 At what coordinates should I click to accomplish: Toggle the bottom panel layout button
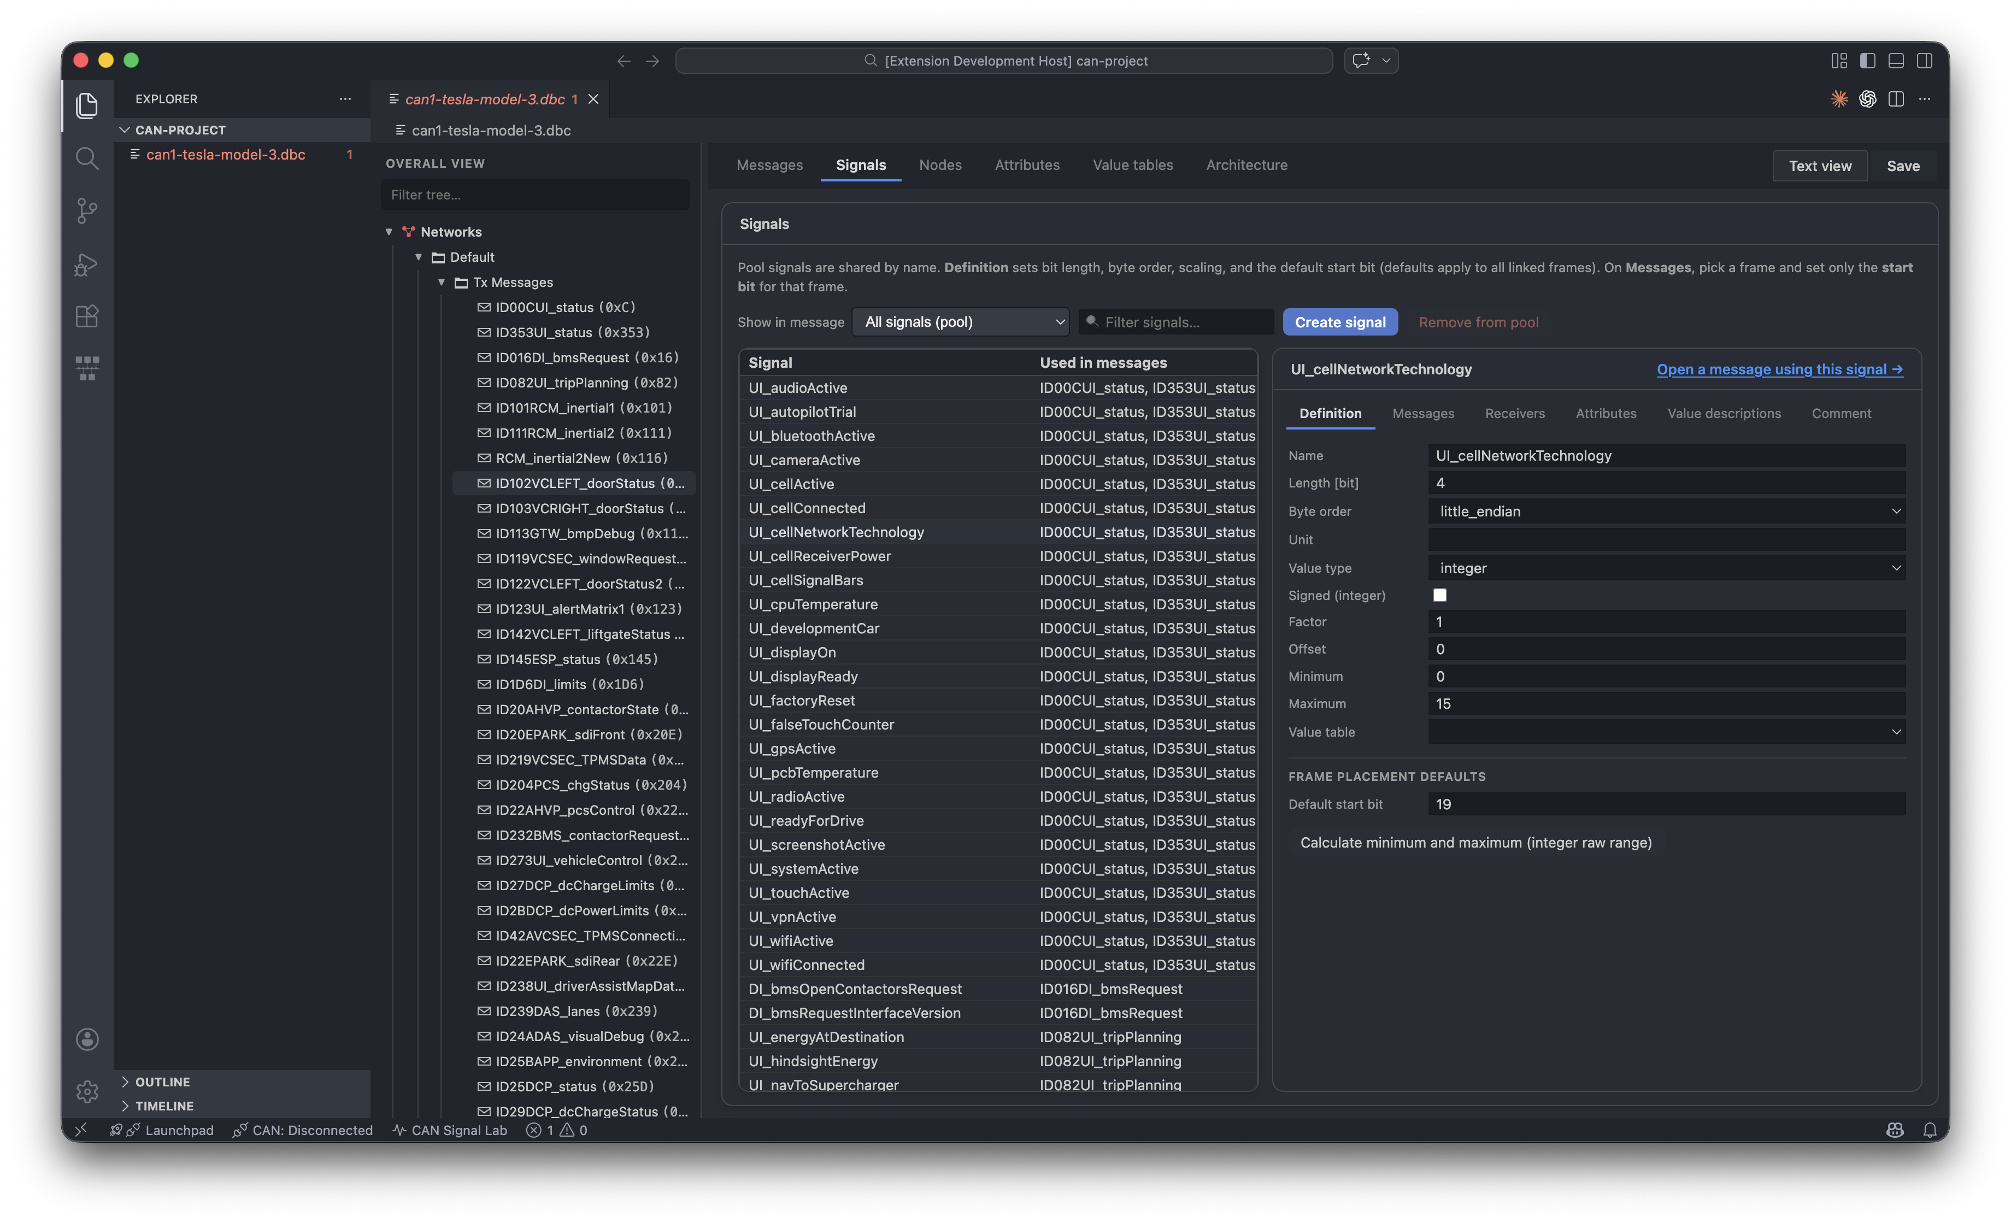click(x=1896, y=61)
